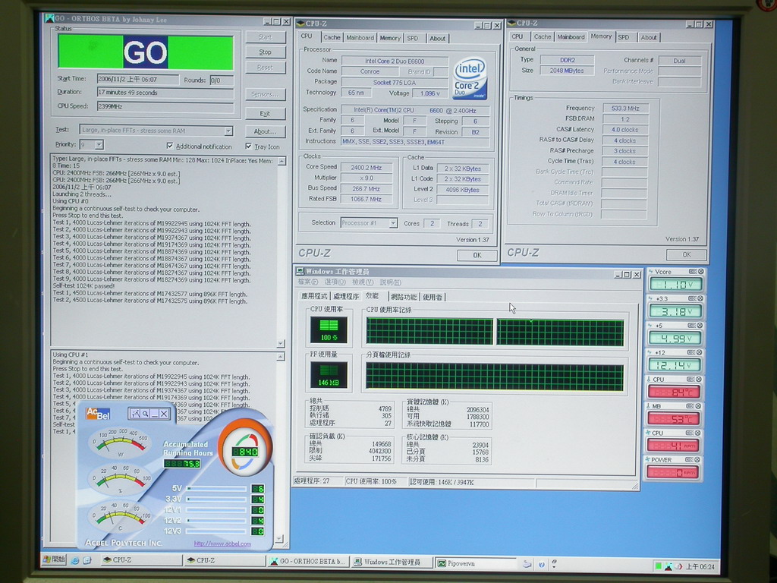
Task: Switch to Cache tab in left CPU-Z window
Action: pyautogui.click(x=332, y=38)
